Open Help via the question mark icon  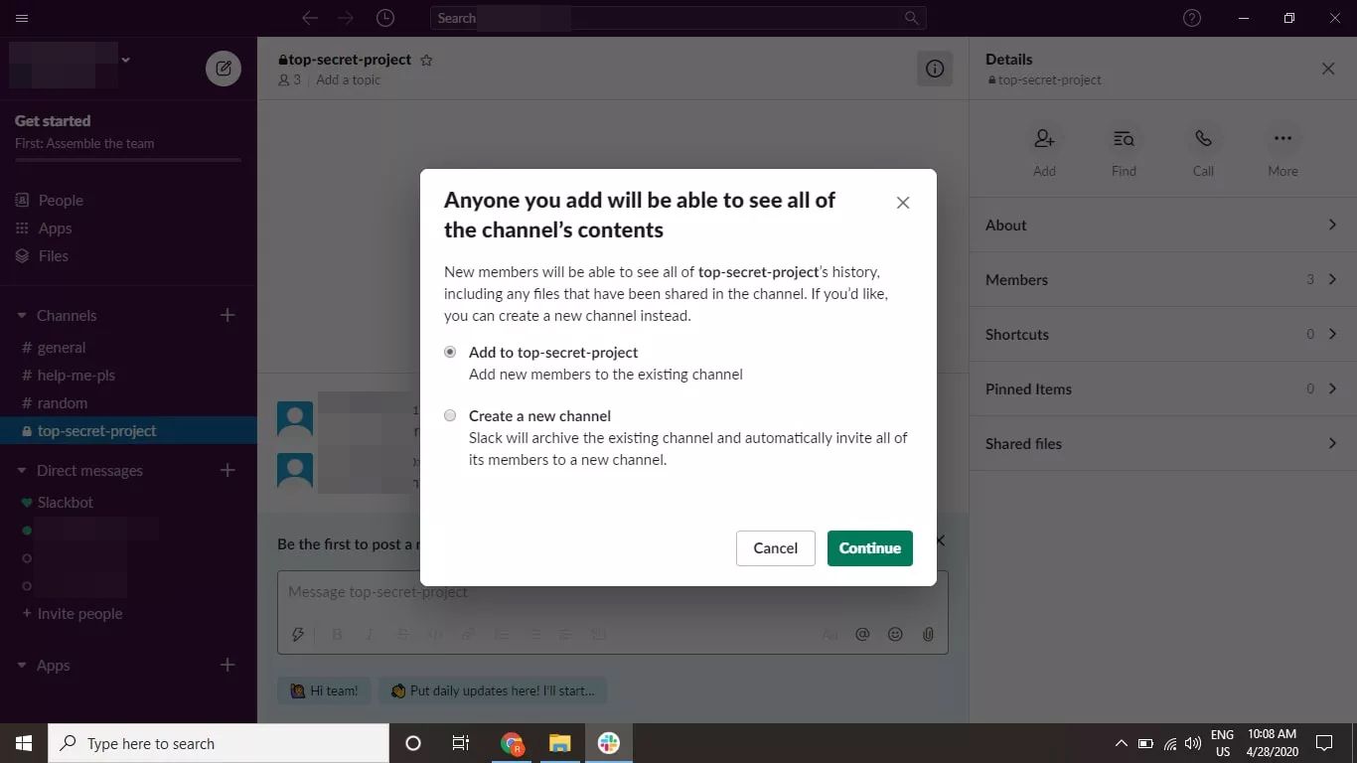(1192, 18)
